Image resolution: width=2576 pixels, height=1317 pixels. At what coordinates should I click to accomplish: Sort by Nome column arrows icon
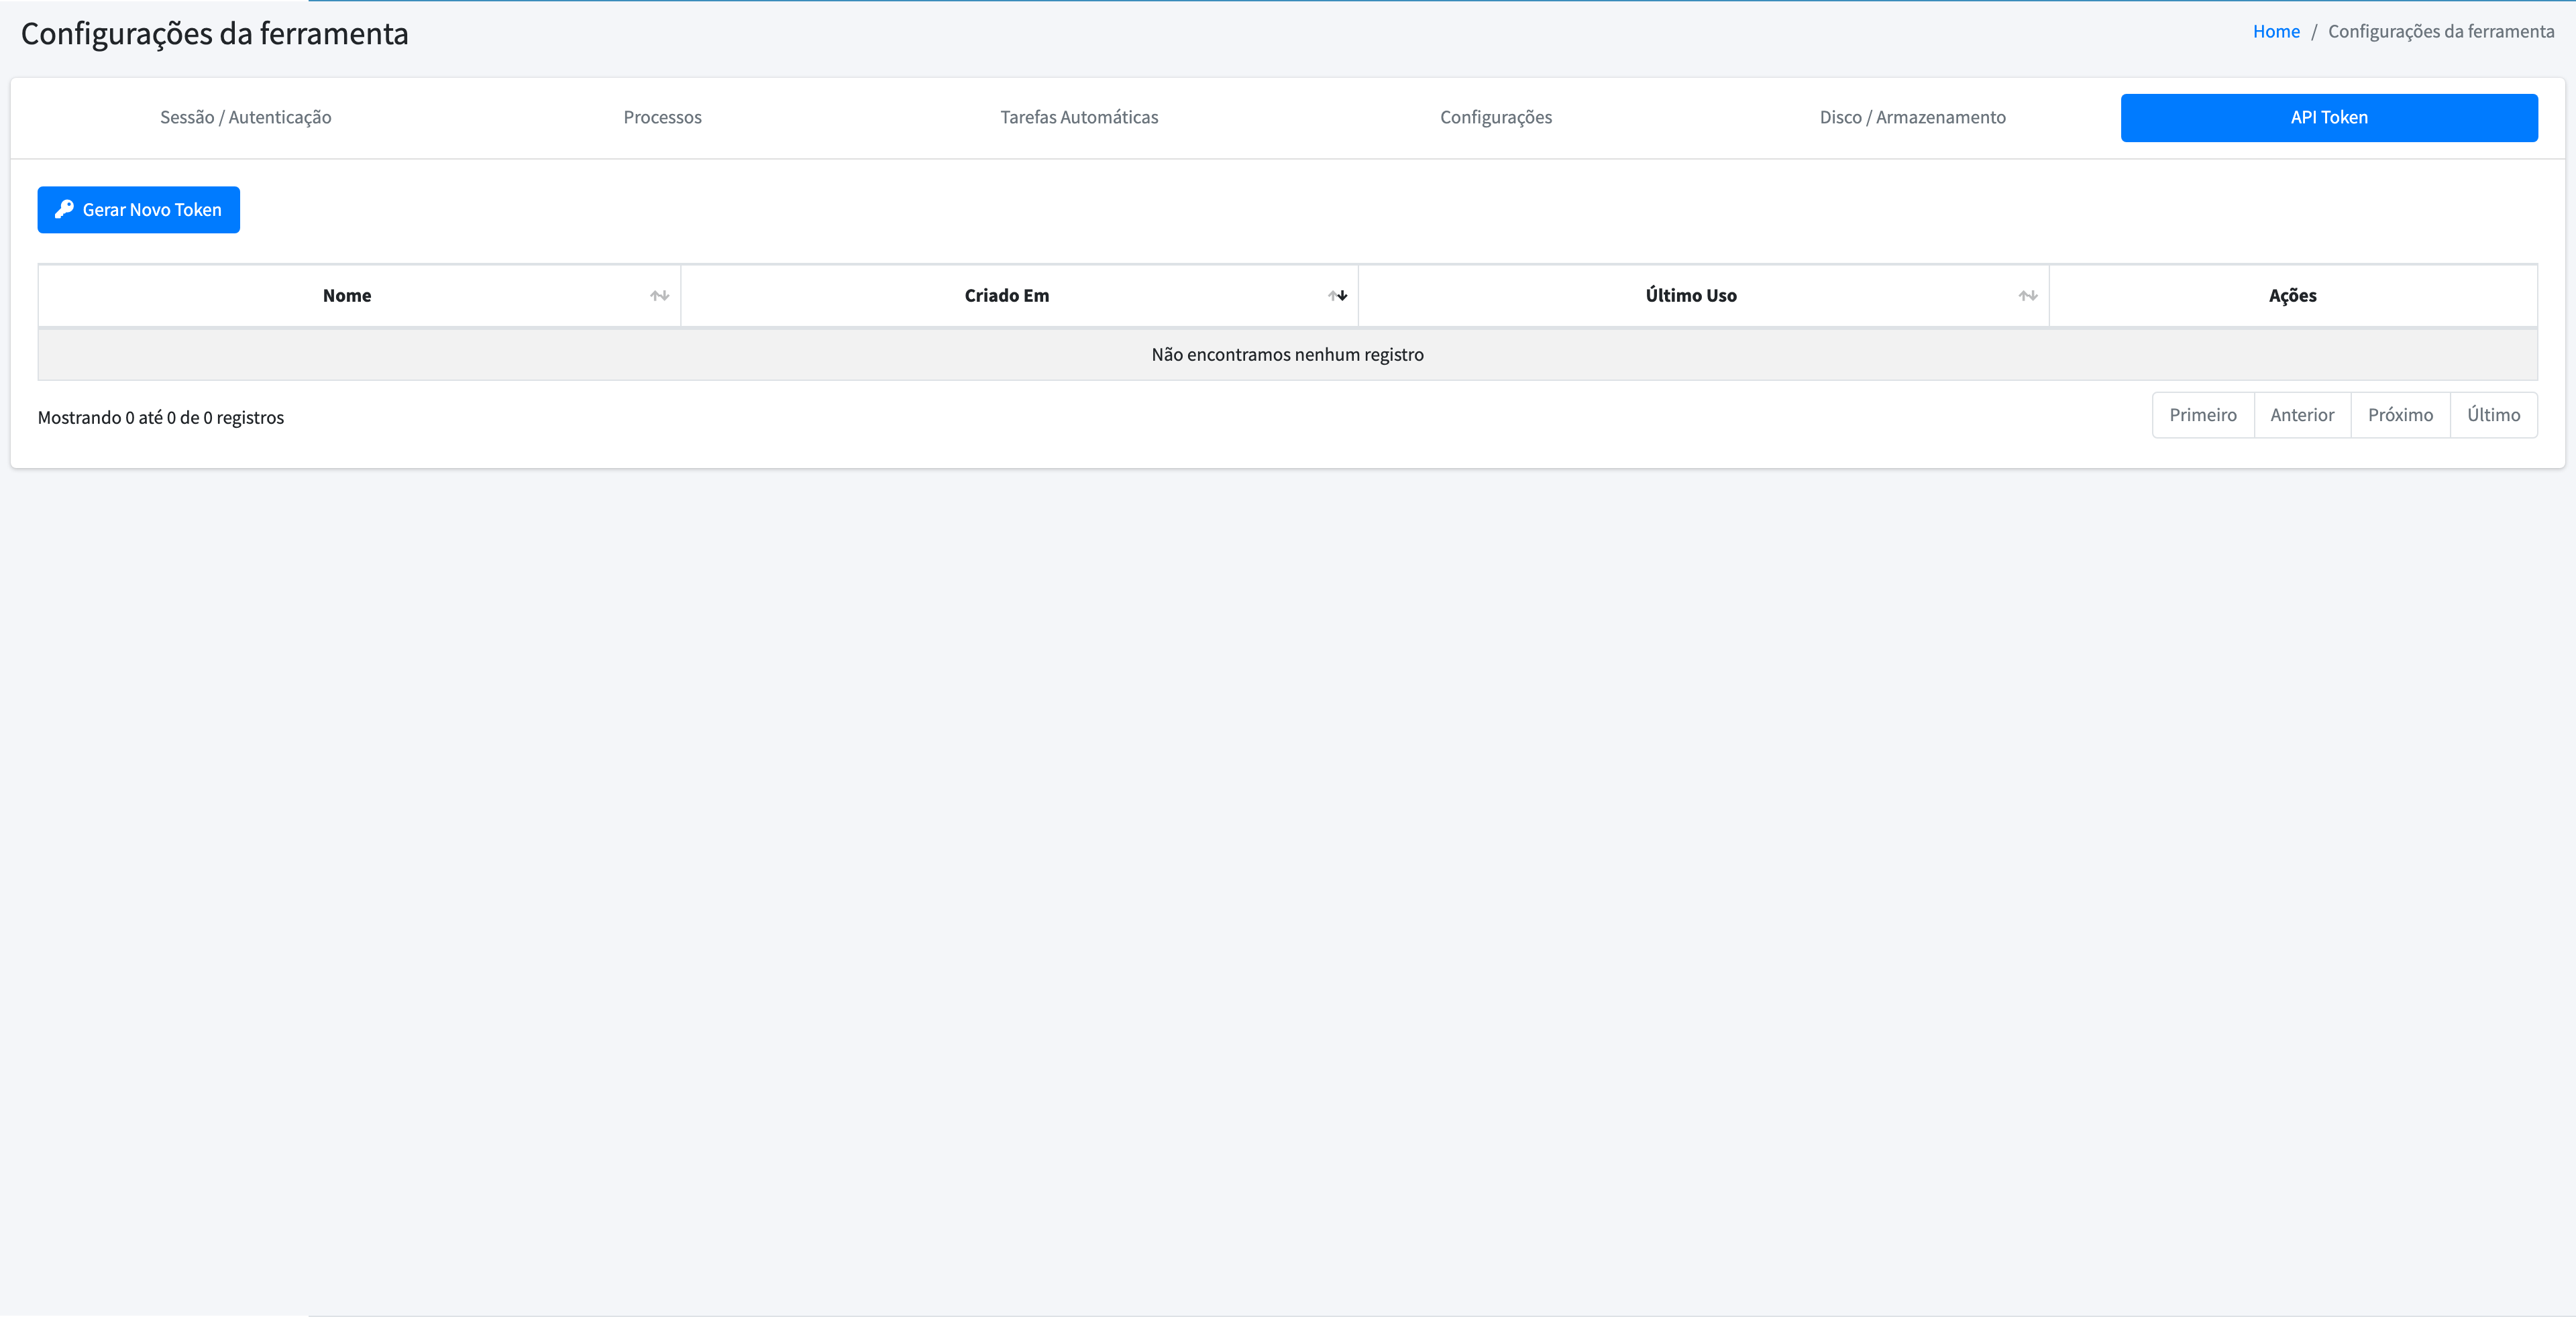tap(659, 296)
